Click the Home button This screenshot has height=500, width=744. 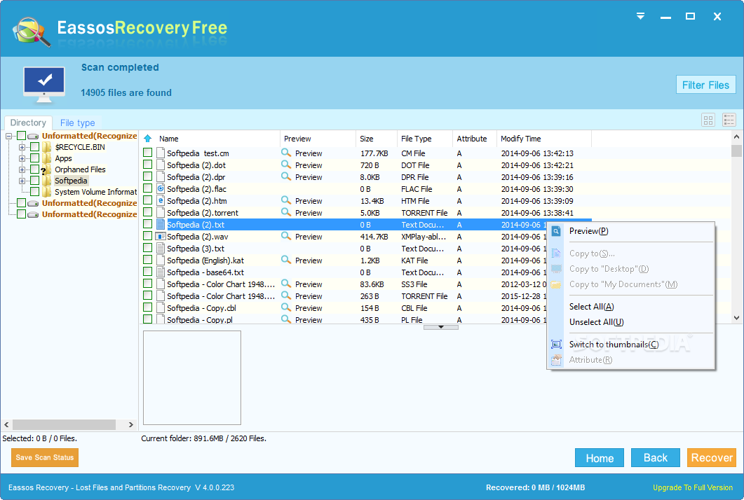pos(600,458)
